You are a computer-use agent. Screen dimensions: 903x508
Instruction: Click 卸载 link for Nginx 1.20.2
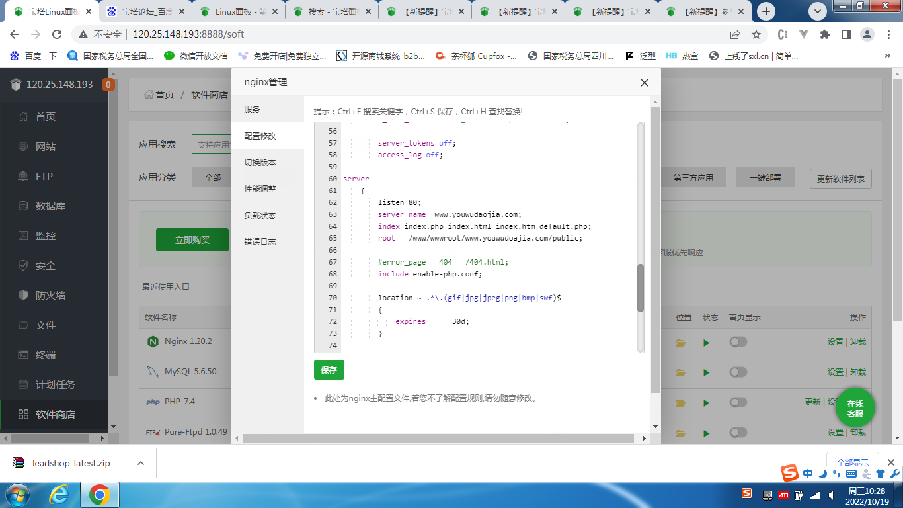pos(858,342)
